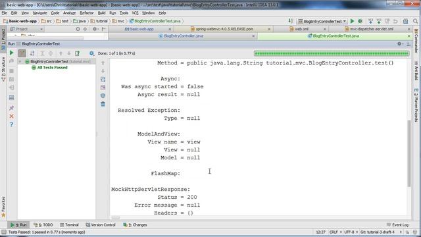Open run configuration dropdown BlogEntryControllerTest
The image size is (421, 237).
[x=322, y=21]
